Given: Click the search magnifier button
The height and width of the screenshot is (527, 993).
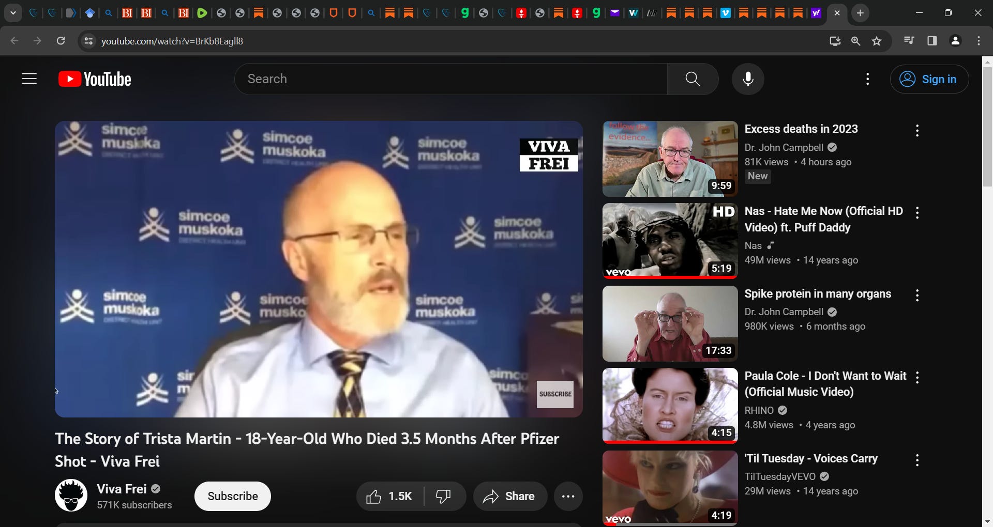Looking at the screenshot, I should pyautogui.click(x=693, y=79).
